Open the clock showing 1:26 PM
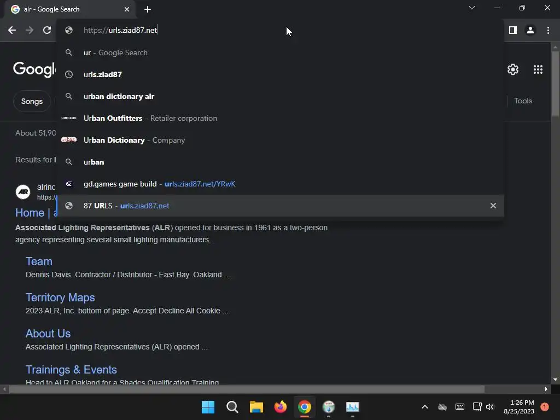This screenshot has height=420, width=560. tap(519, 407)
